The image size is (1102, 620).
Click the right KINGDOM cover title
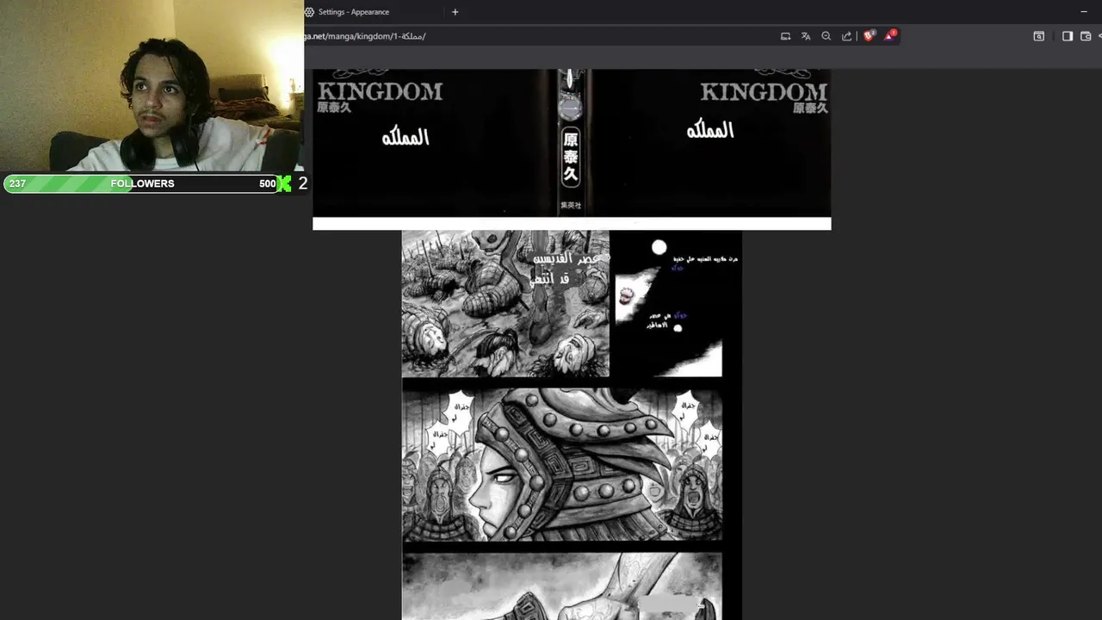[764, 91]
